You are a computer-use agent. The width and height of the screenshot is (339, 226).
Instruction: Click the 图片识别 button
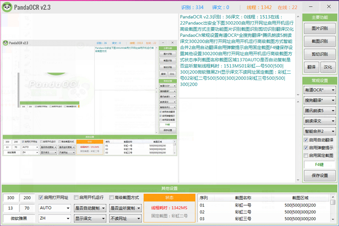(320, 28)
